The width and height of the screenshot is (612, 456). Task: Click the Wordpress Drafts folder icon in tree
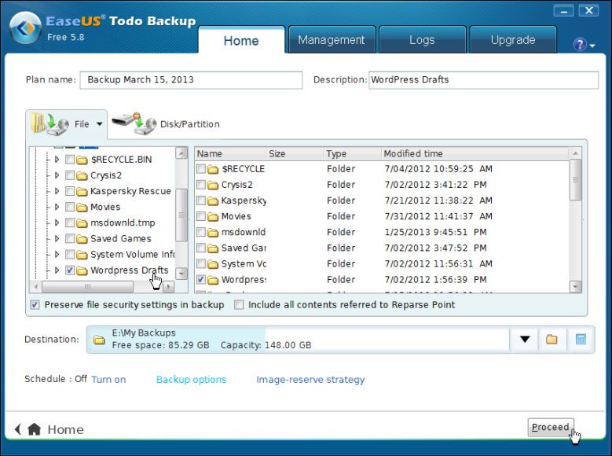click(x=82, y=270)
